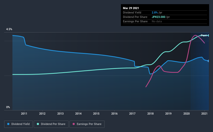This screenshot has height=132, width=213.
Task: Click the 2.8% dividend yield value
Action: pyautogui.click(x=155, y=12)
